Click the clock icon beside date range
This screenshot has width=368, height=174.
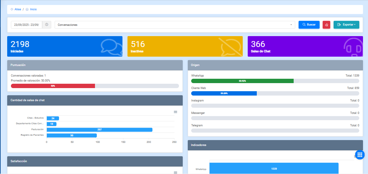point(47,25)
